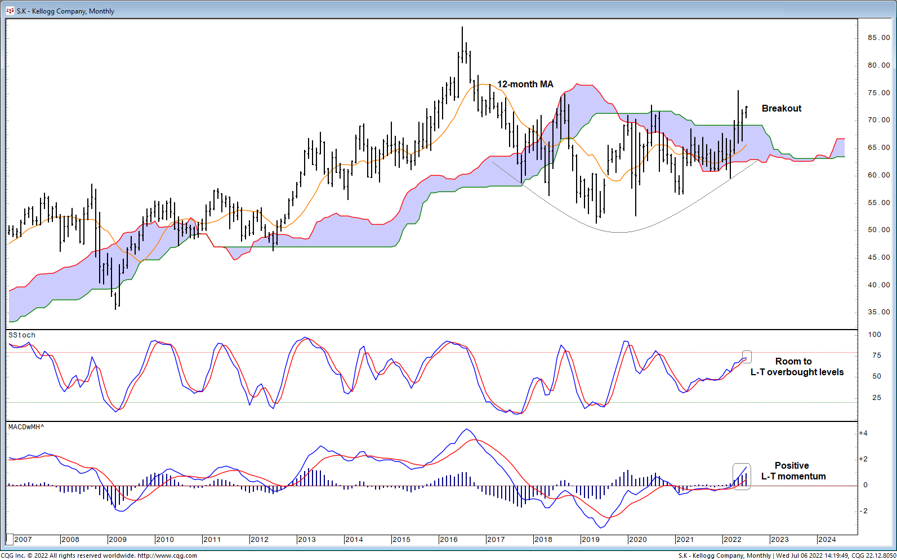Screen dimensions: 897x560
Task: Click the 2022 year label on time axis
Action: point(733,540)
